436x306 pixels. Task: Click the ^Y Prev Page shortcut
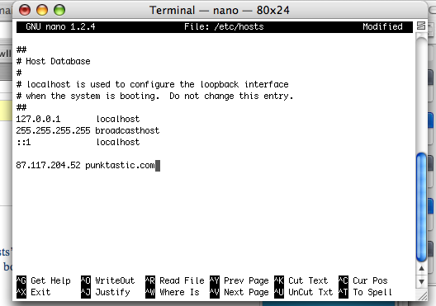[239, 280]
